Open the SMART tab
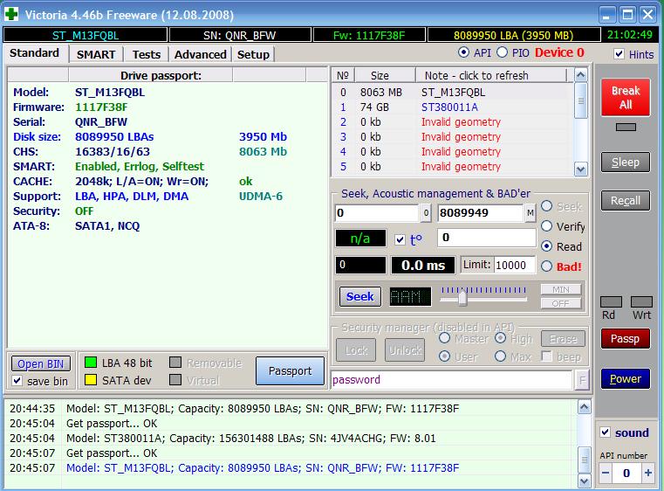The width and height of the screenshot is (664, 491). pos(96,54)
